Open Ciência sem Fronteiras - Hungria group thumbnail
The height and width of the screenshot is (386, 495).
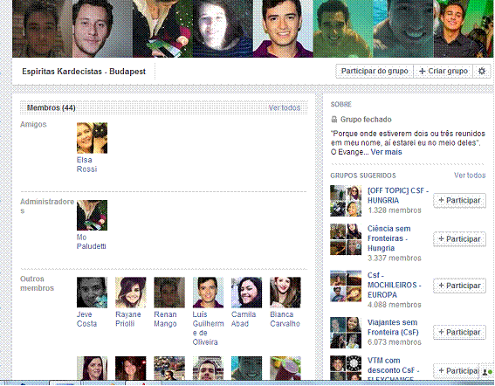[x=346, y=239]
